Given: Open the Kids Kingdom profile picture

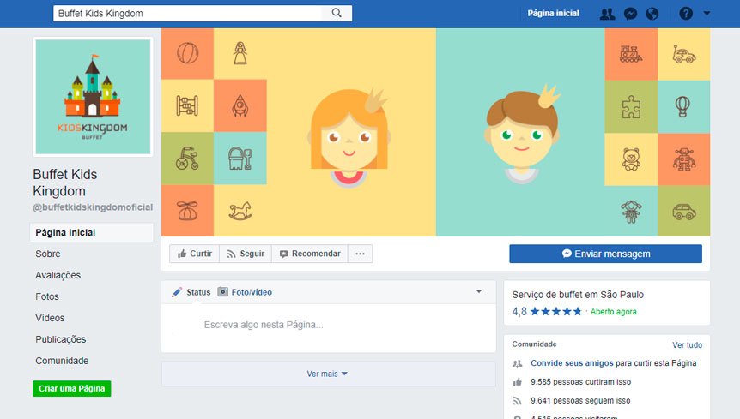Looking at the screenshot, I should coord(93,97).
